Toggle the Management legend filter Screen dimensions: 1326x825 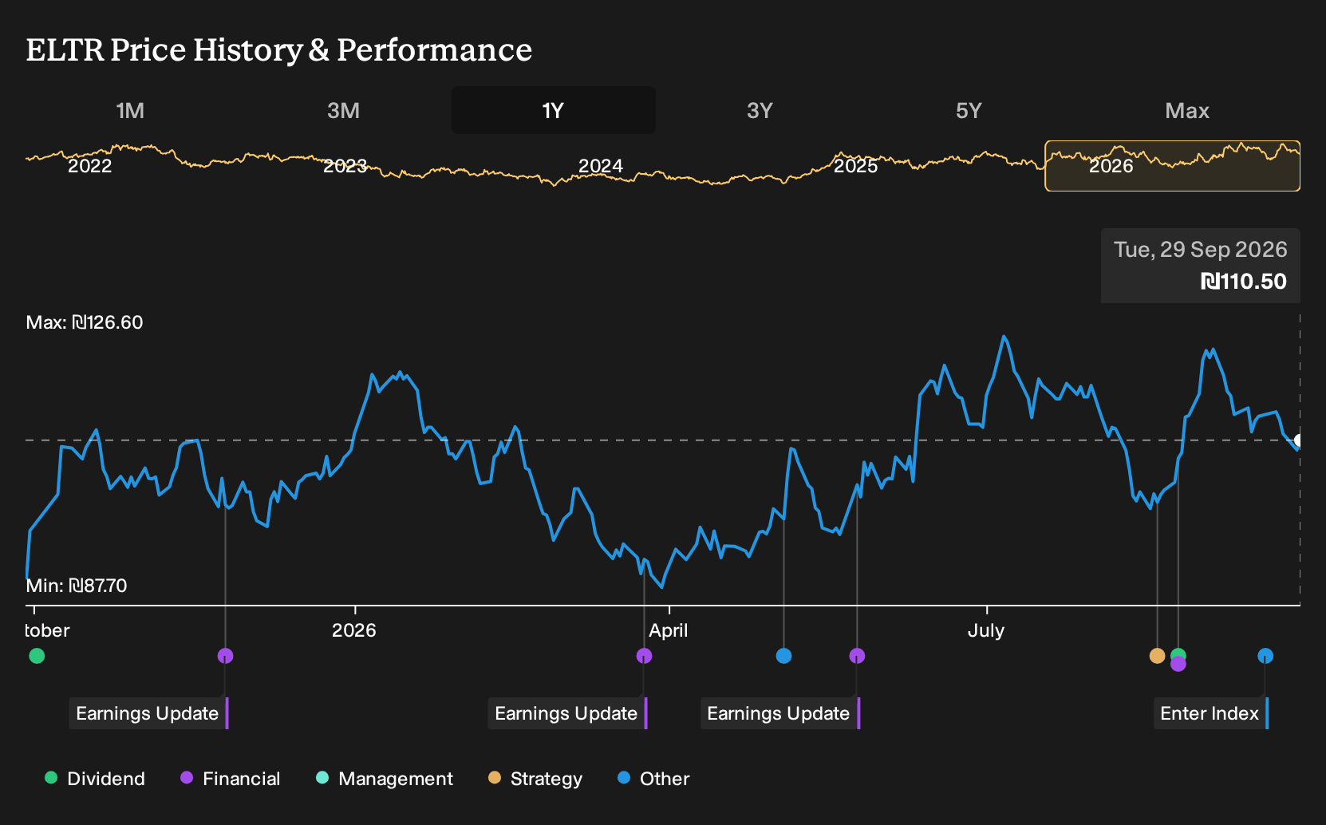pyautogui.click(x=384, y=779)
